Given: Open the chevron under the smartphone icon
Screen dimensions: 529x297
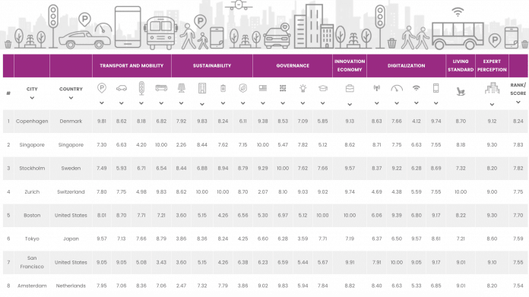Looking at the screenshot, I should click(x=436, y=103).
